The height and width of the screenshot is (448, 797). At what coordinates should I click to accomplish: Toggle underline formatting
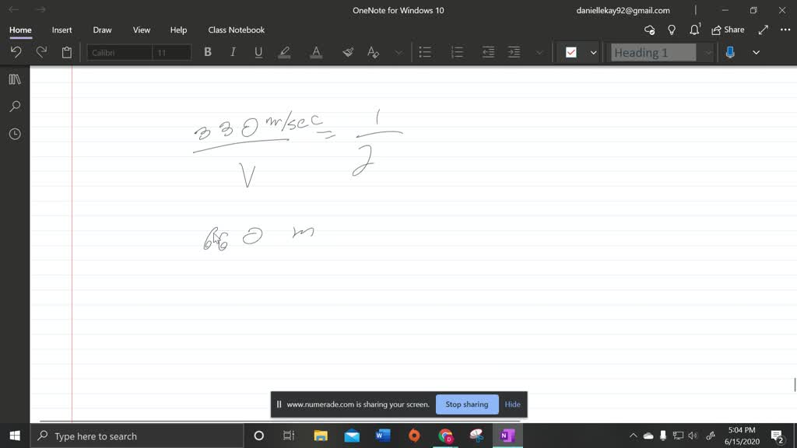pyautogui.click(x=258, y=52)
